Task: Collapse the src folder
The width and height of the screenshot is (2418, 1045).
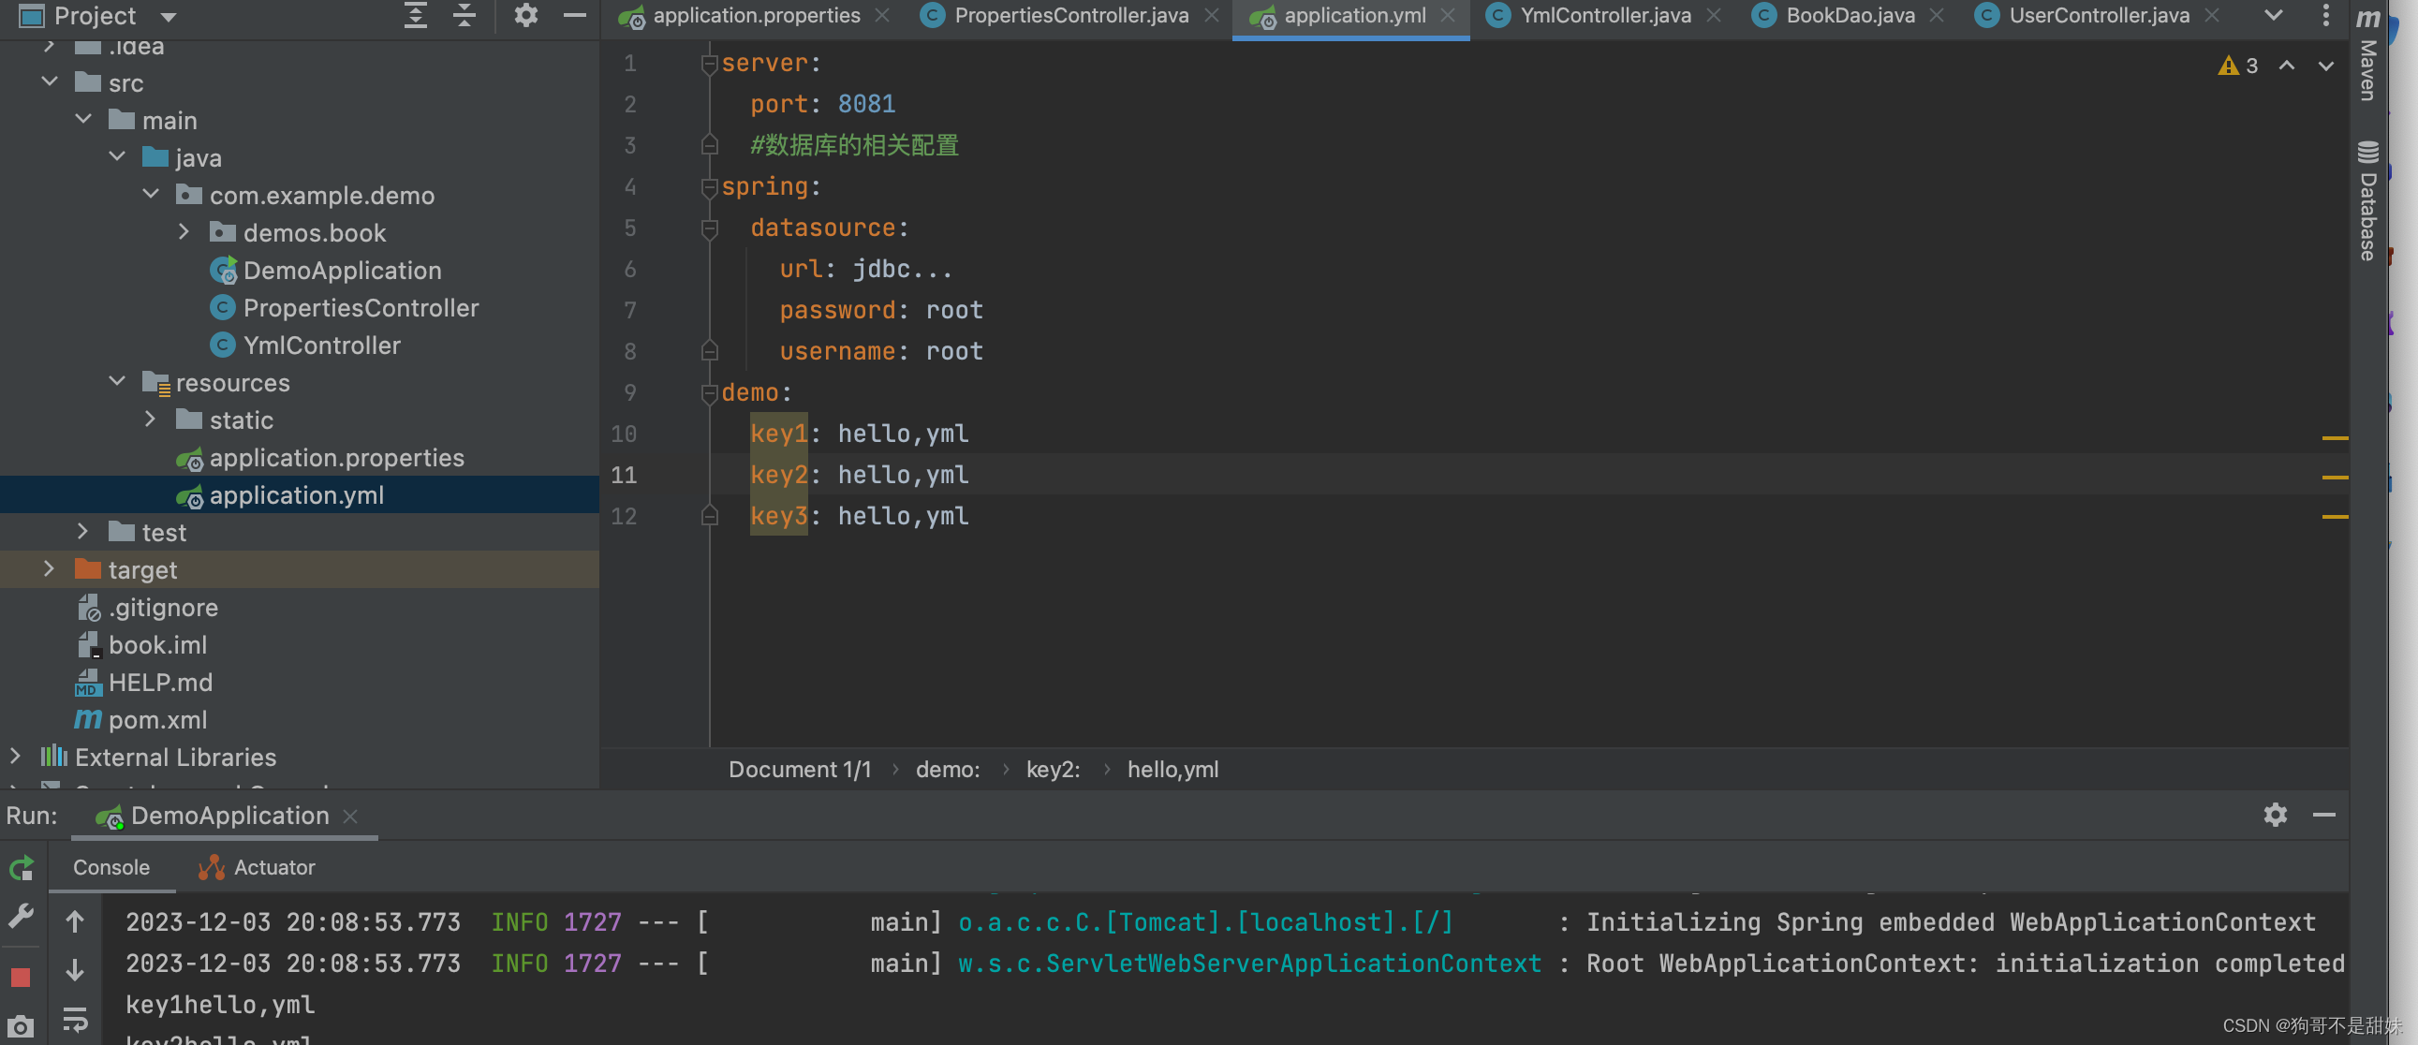Action: pyautogui.click(x=50, y=82)
